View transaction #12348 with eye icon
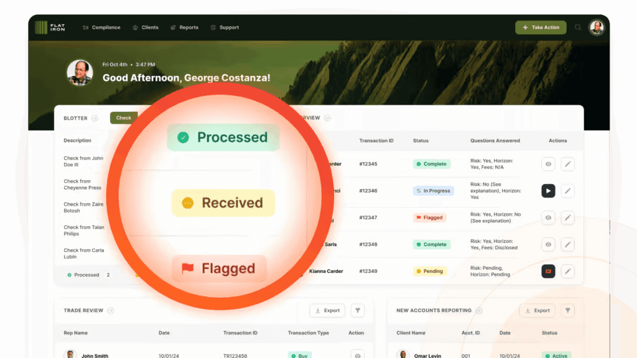This screenshot has height=358, width=637. point(548,244)
